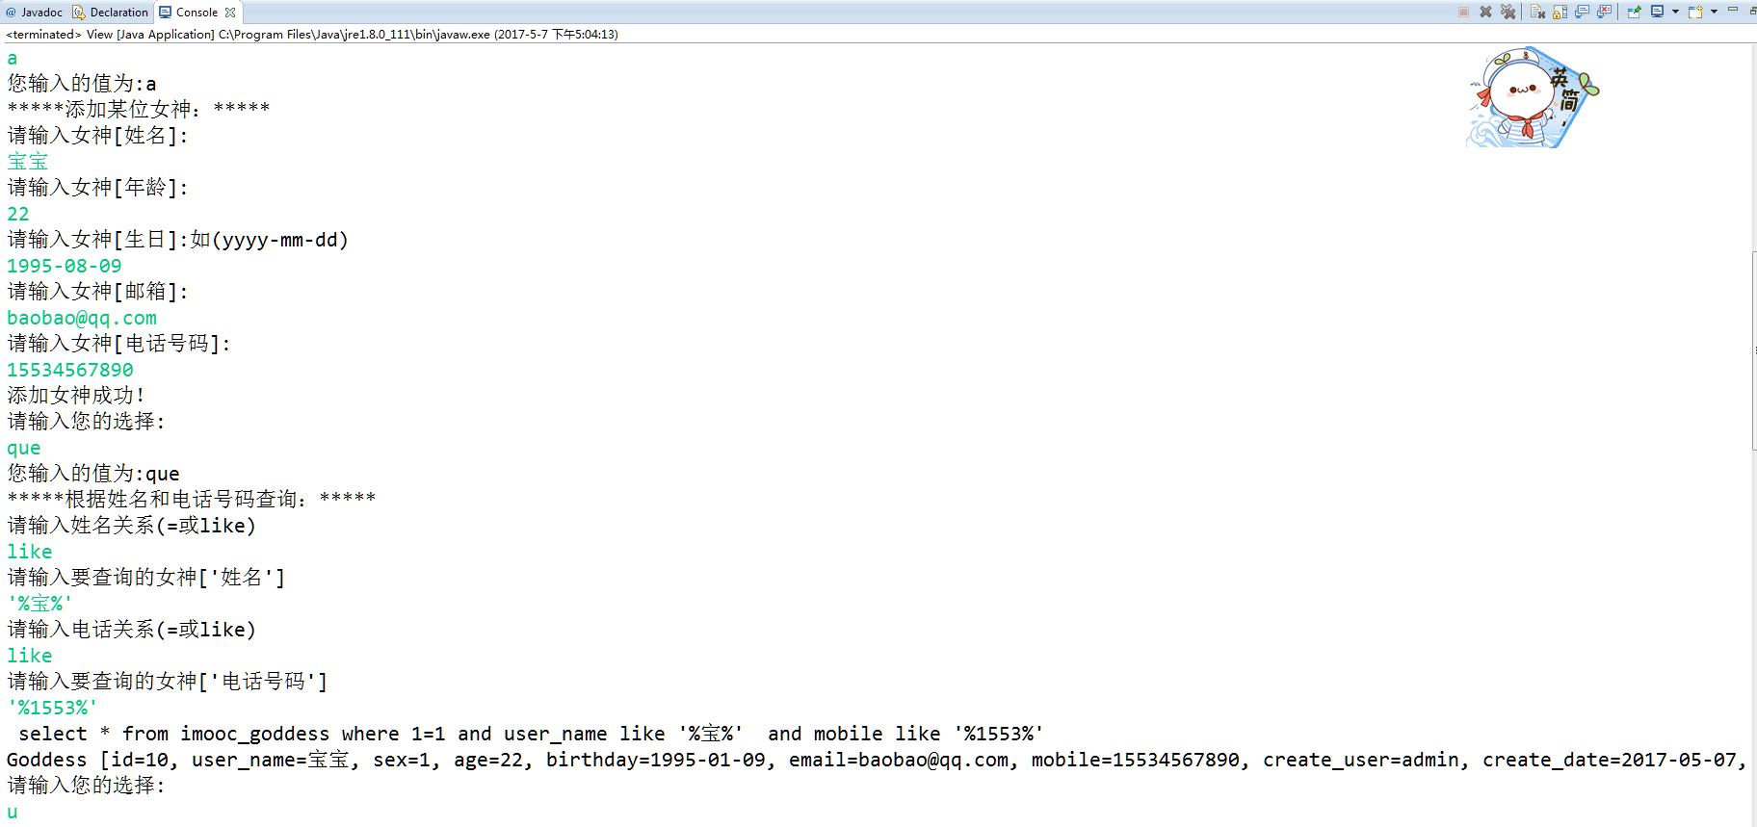Click the disabled Terminate button
1757x827 pixels.
coord(1463,12)
